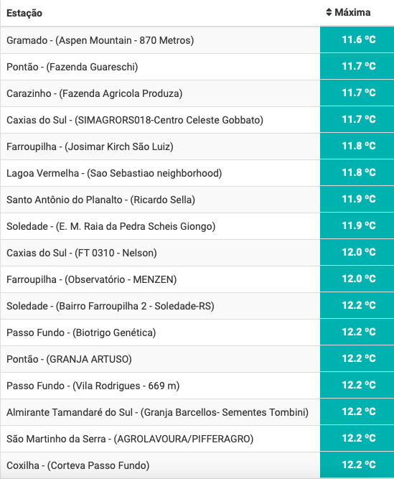Click Soledade E. M. Raia da Pedra row
This screenshot has height=479, width=394.
197,226
